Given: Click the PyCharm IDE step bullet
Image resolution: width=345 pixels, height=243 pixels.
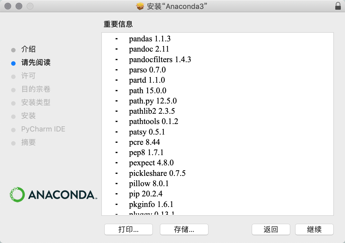Looking at the screenshot, I should tap(13, 130).
